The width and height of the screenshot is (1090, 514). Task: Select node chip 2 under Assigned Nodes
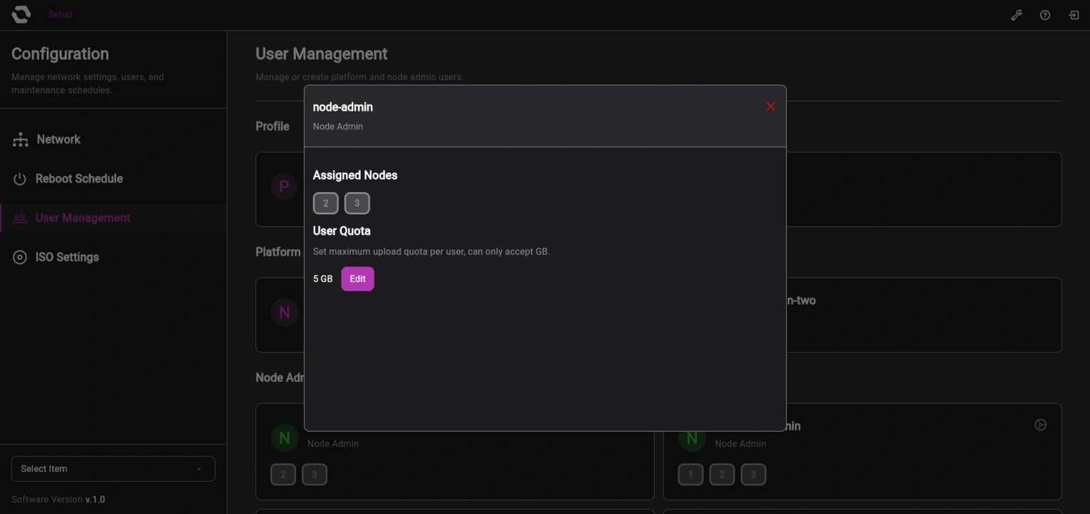(326, 203)
